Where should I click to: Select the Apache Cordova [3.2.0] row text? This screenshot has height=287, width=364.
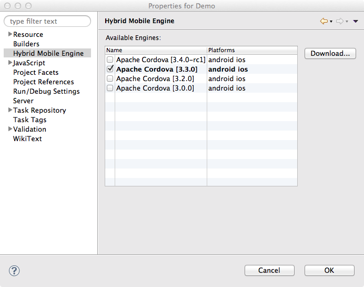pos(155,79)
